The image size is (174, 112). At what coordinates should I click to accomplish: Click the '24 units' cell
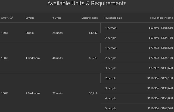point(57,33)
